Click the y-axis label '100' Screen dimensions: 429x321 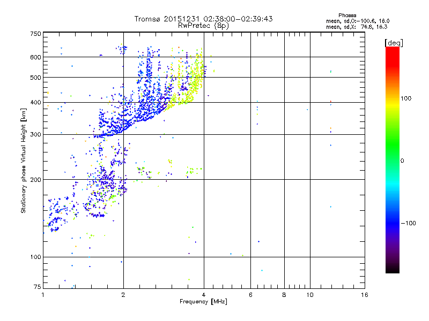coord(35,257)
